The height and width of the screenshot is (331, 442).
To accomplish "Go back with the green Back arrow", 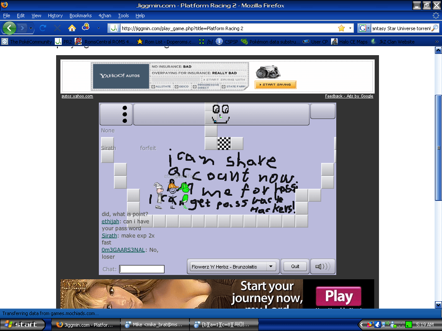I will pos(9,28).
